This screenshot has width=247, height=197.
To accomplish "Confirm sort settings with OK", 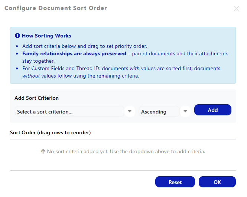I will [x=217, y=182].
